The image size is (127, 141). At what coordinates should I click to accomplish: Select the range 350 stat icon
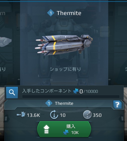click(87, 115)
